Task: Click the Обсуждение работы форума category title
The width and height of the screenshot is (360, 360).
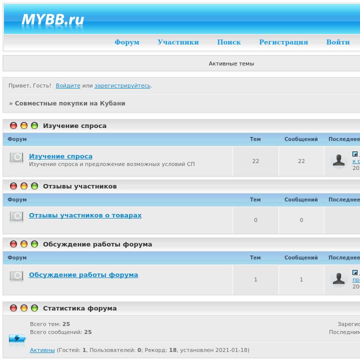Action: tap(97, 244)
